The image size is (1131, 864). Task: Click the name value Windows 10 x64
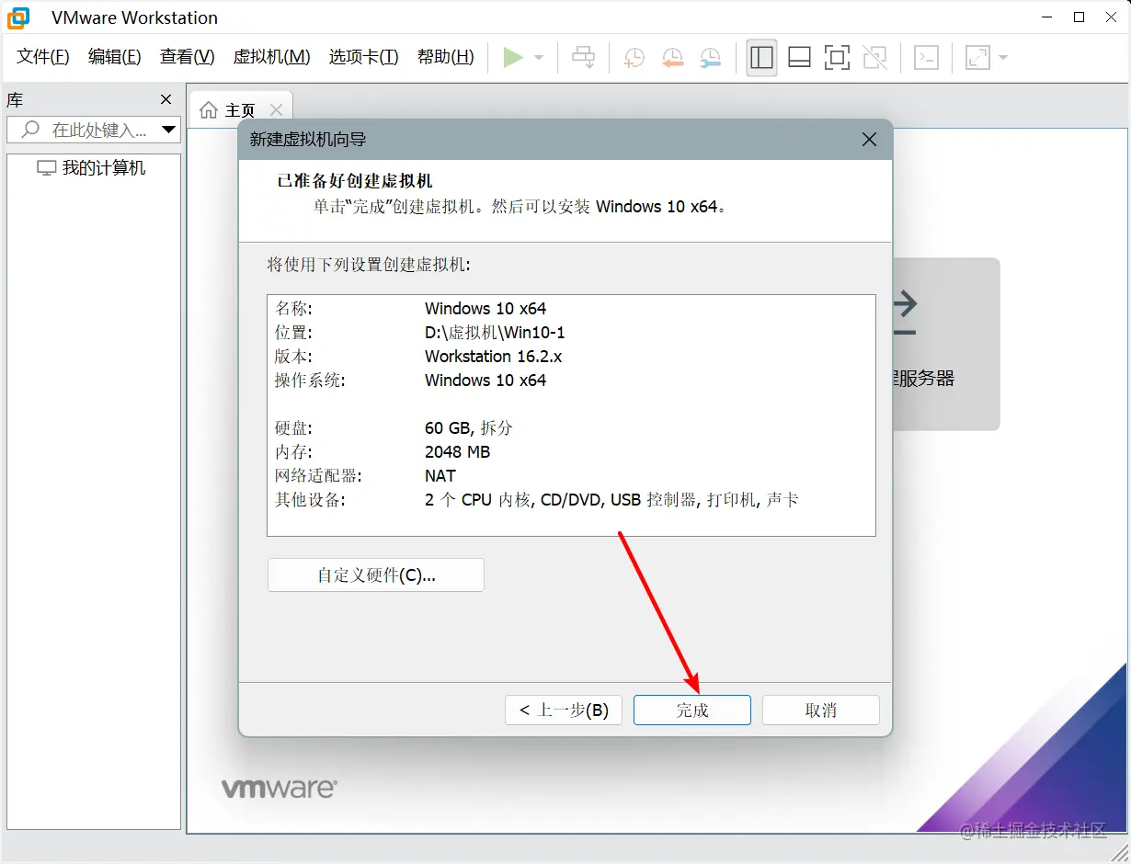[x=486, y=309]
